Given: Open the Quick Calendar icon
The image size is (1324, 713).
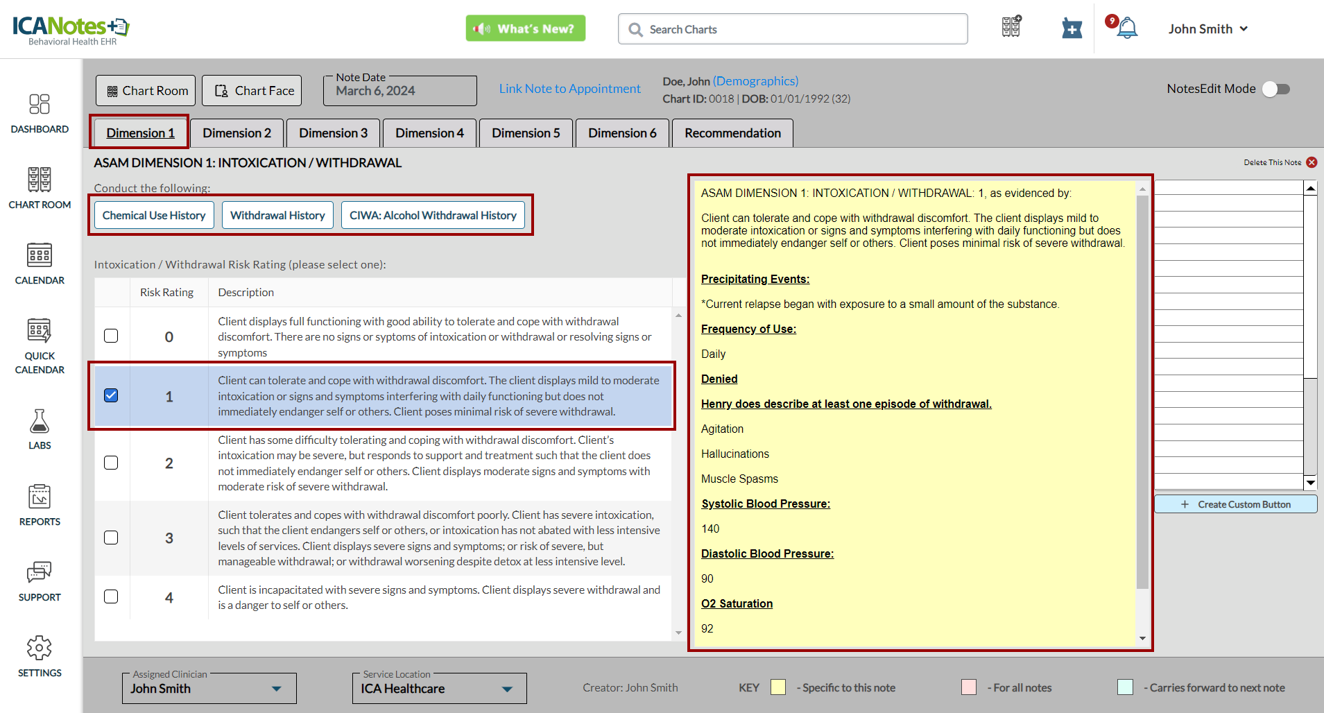Looking at the screenshot, I should (40, 331).
